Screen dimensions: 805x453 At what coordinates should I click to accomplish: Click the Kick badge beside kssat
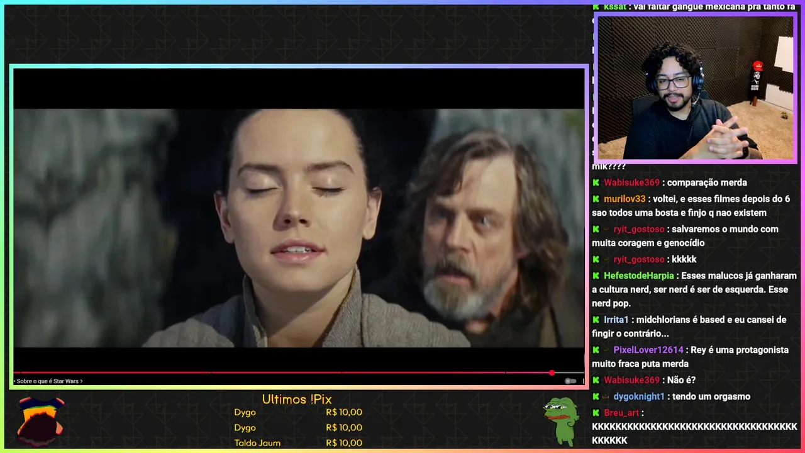596,7
